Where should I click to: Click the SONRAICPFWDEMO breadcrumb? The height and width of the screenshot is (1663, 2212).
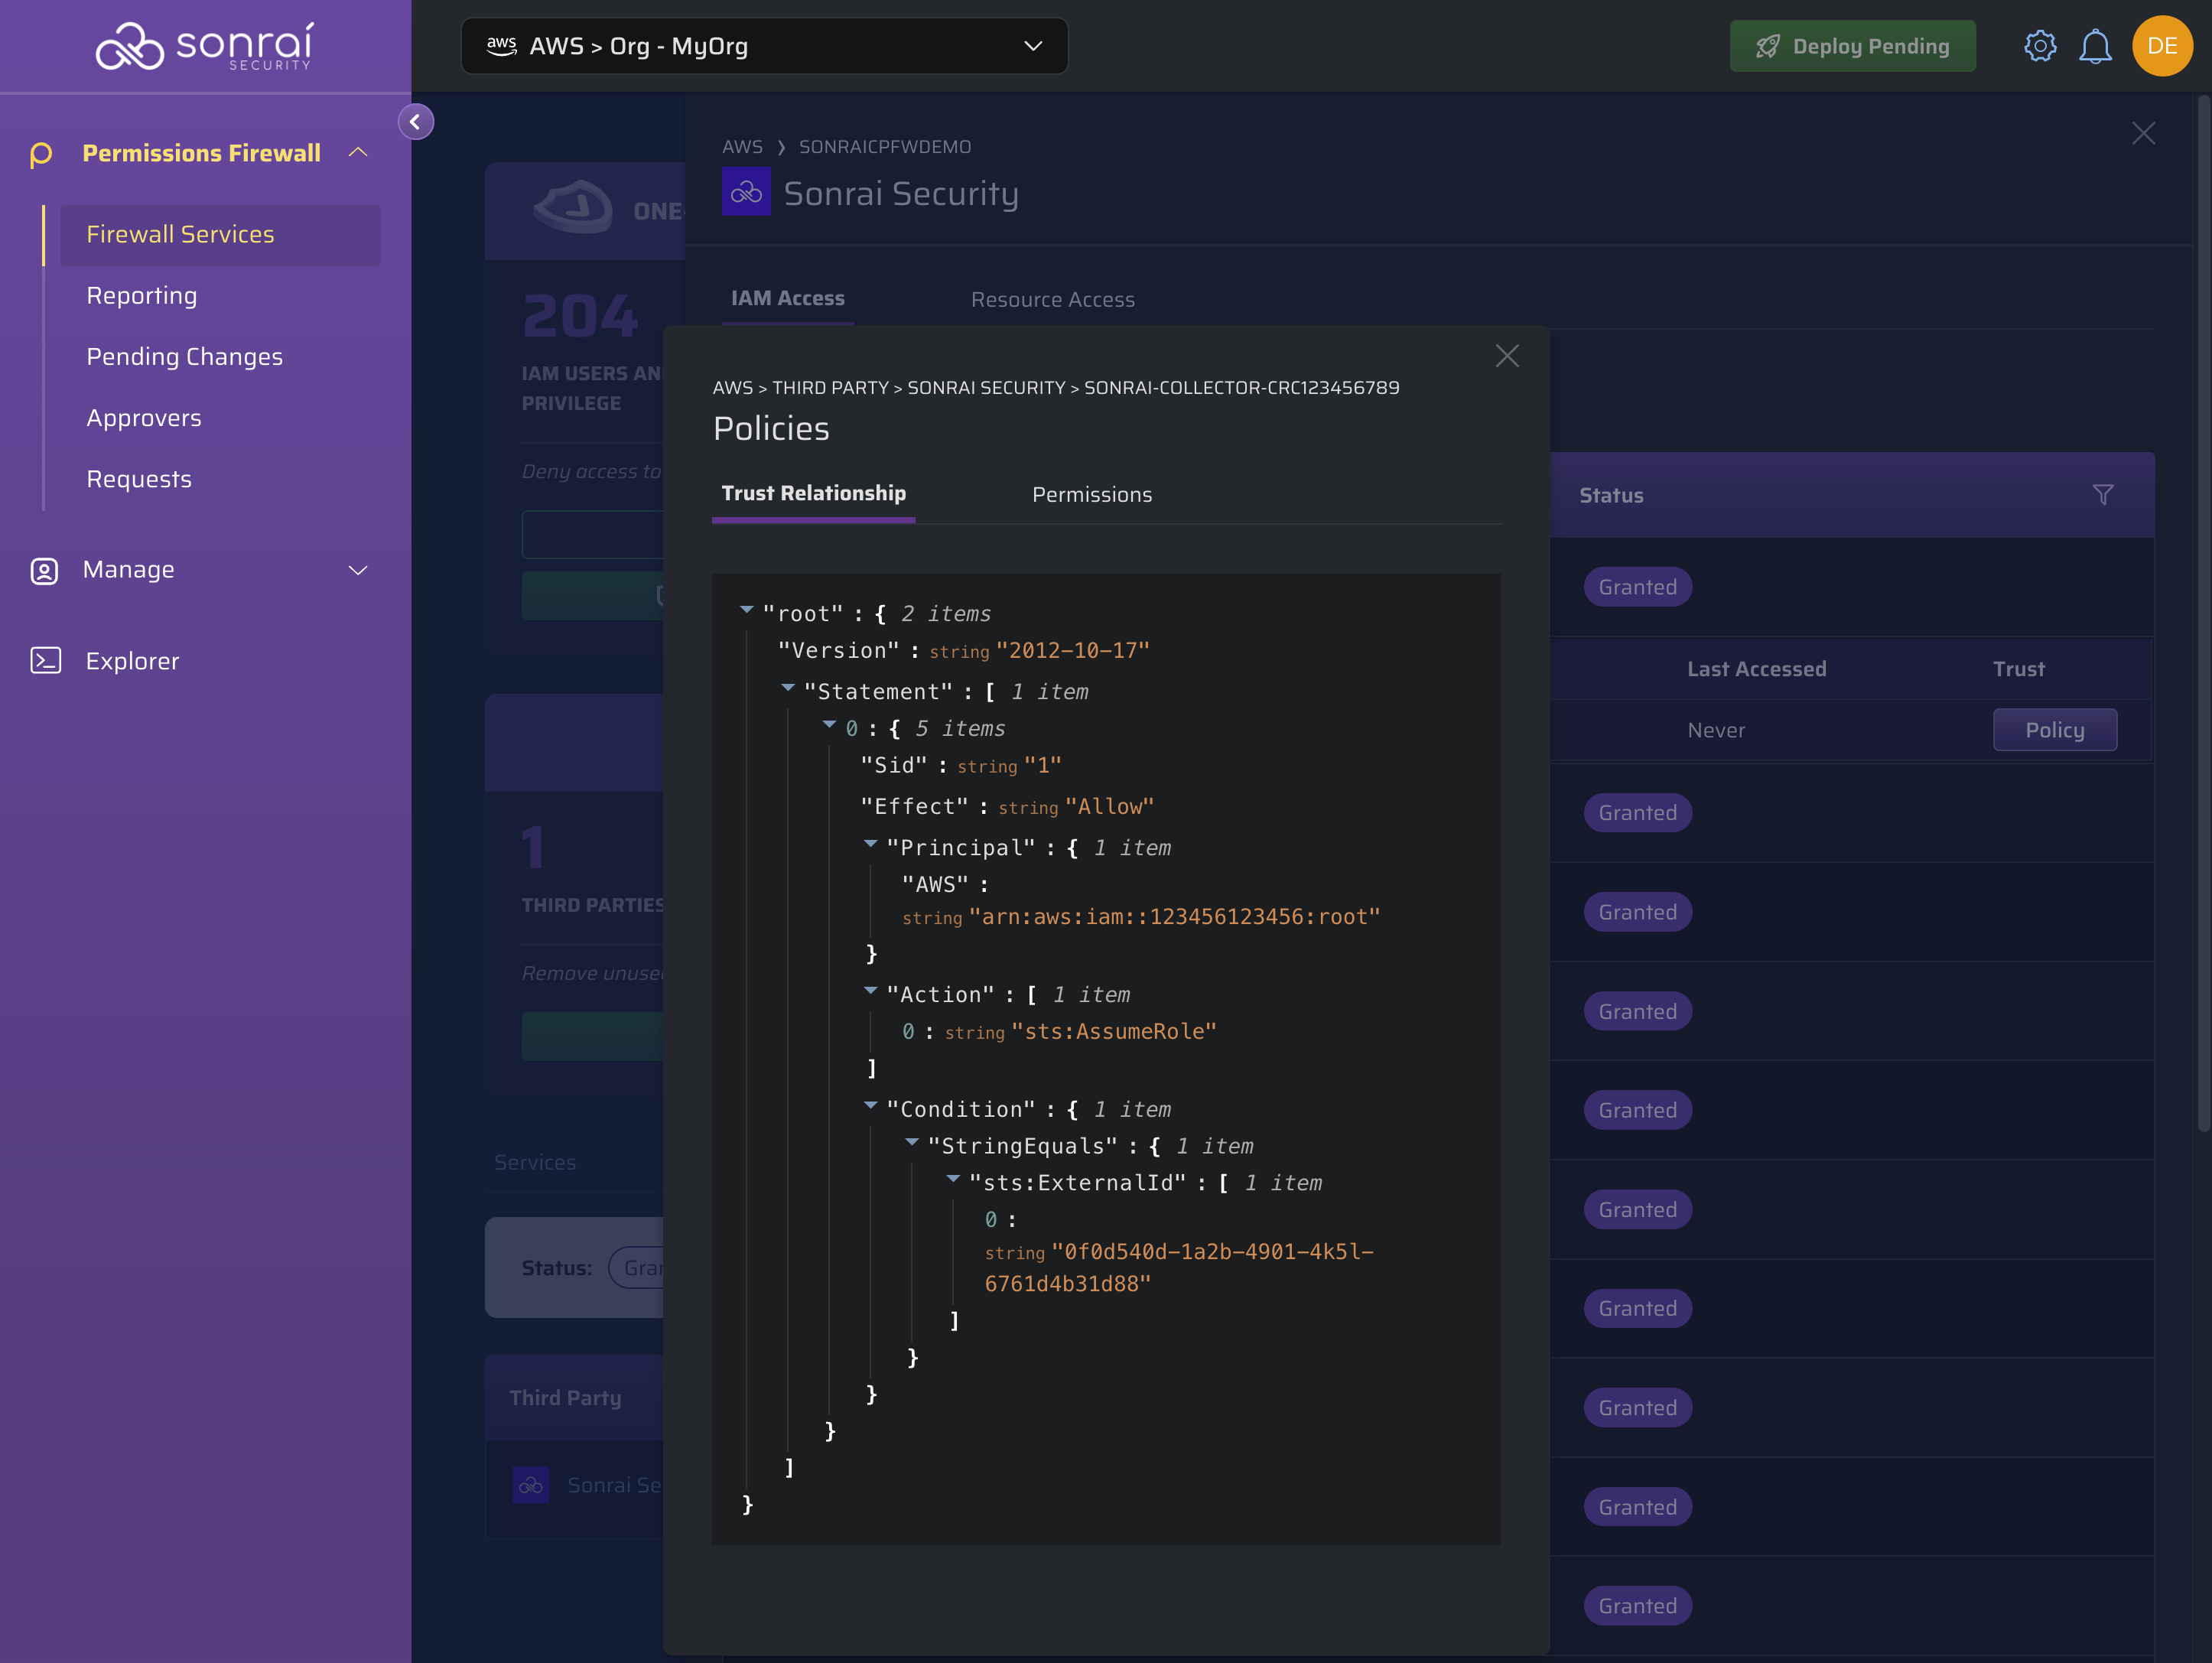tap(884, 147)
